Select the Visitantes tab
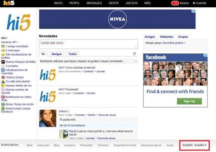216x152 pixels. (x=166, y=37)
